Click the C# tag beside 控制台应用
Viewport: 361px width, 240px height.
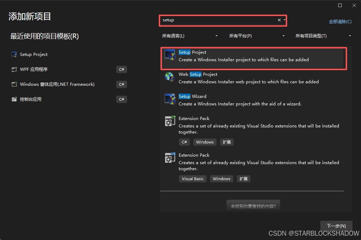[122, 99]
